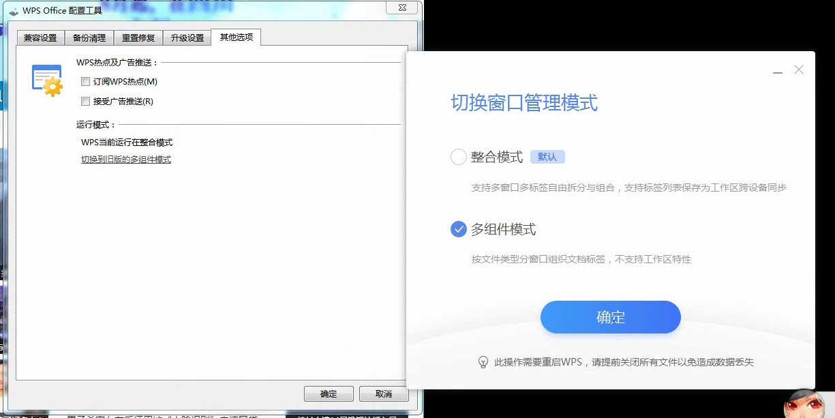Select the 整合模式 radio option
Viewport: 835px width, 418px height.
tap(459, 158)
